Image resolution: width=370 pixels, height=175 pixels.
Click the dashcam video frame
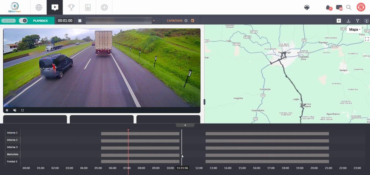[102, 68]
